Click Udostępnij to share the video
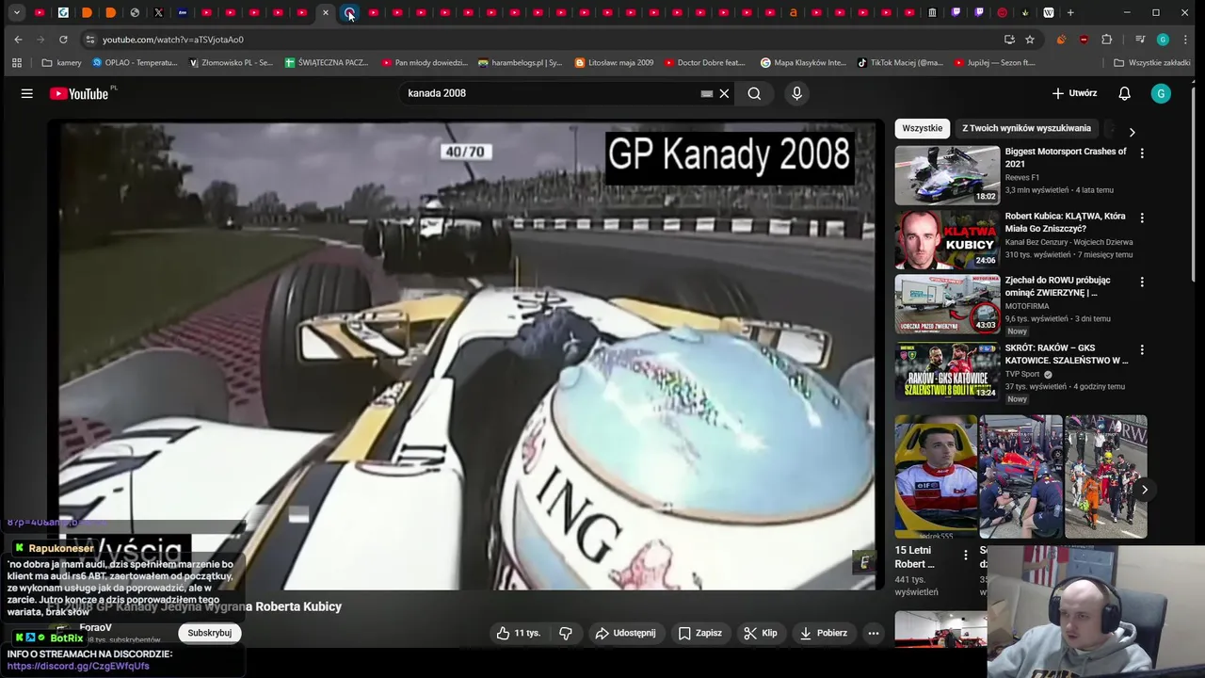The image size is (1205, 678). coord(626,633)
